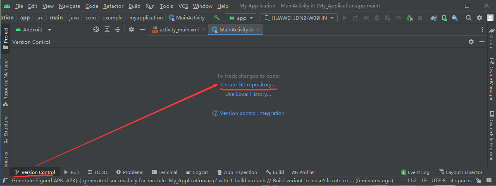
Task: Toggle read-only lock icon in status bar
Action: tap(478, 181)
